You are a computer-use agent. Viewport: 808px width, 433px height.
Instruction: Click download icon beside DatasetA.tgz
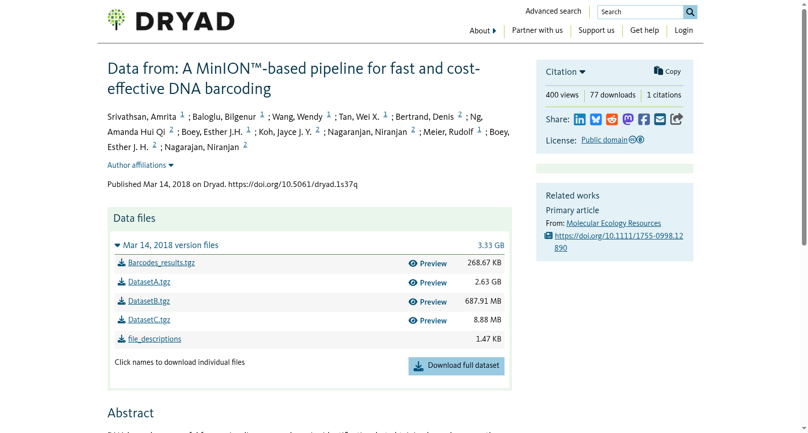122,282
